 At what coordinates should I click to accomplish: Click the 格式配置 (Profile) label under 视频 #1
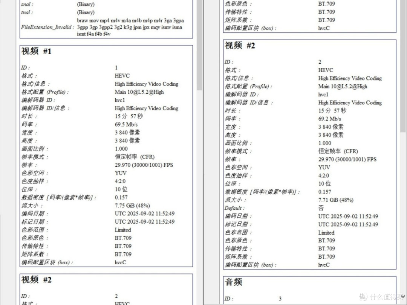pyautogui.click(x=45, y=92)
